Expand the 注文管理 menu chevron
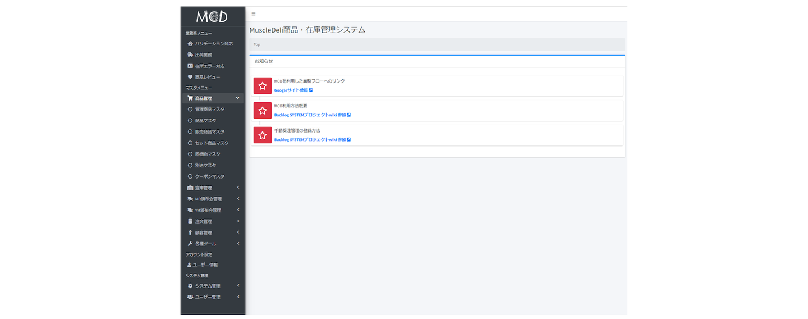808x319 pixels. coord(238,221)
